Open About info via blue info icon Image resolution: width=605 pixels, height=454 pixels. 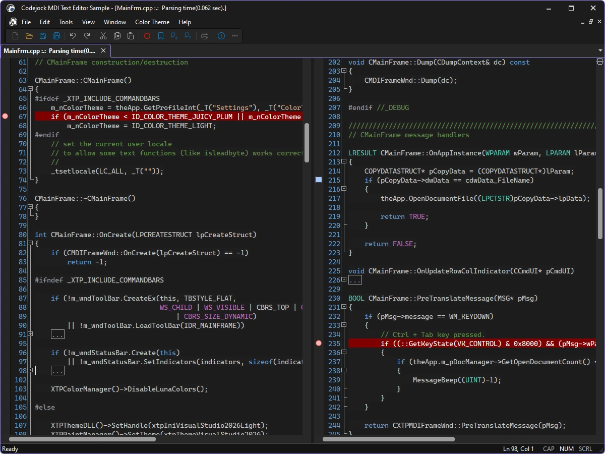[221, 36]
